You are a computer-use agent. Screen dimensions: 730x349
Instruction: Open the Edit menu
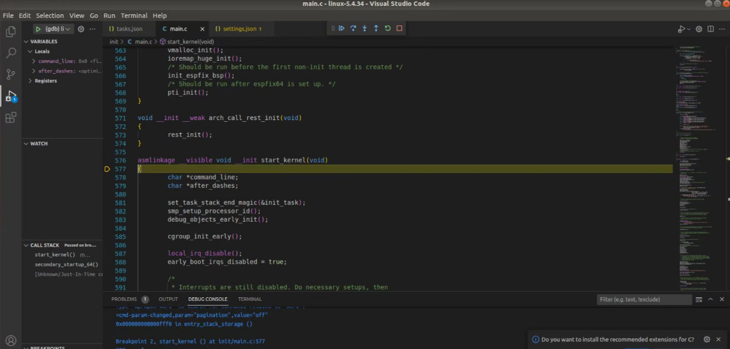[24, 15]
